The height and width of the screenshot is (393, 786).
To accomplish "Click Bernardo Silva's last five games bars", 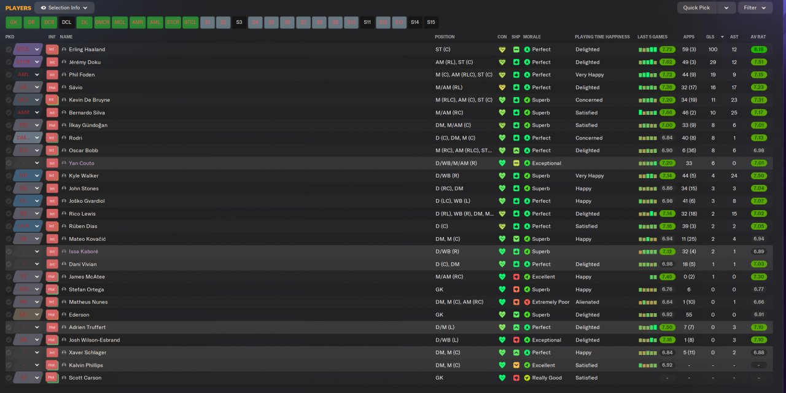I will (648, 113).
